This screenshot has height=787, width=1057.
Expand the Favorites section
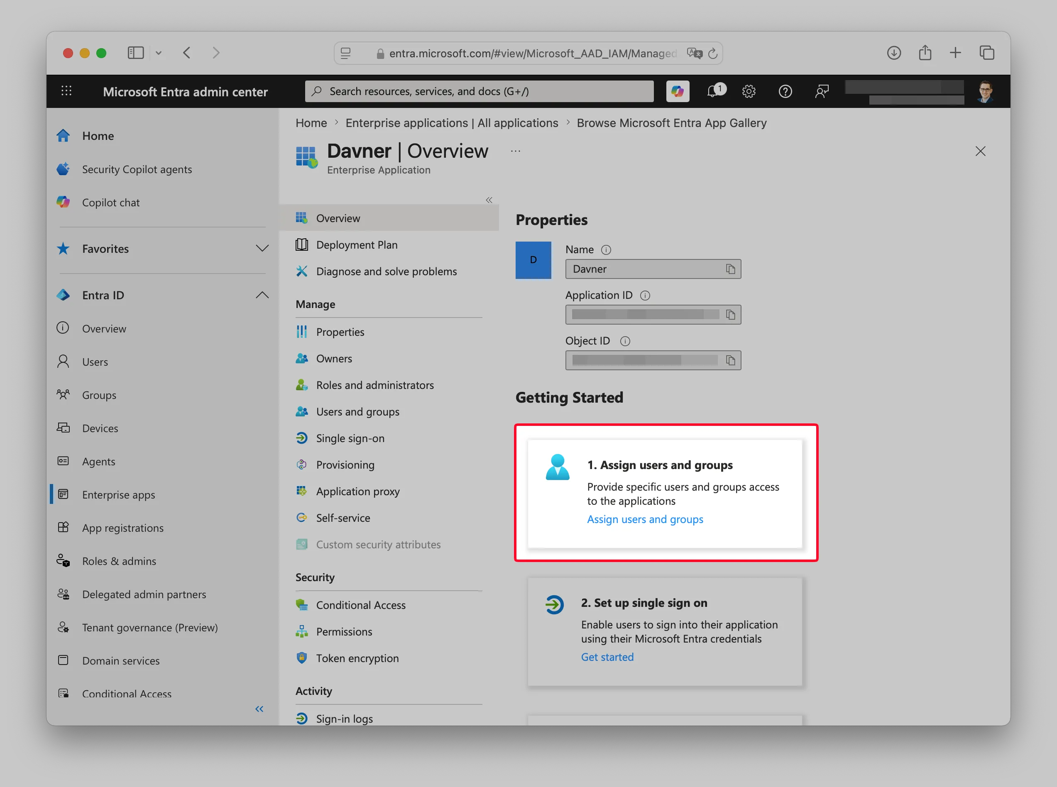[x=262, y=248]
